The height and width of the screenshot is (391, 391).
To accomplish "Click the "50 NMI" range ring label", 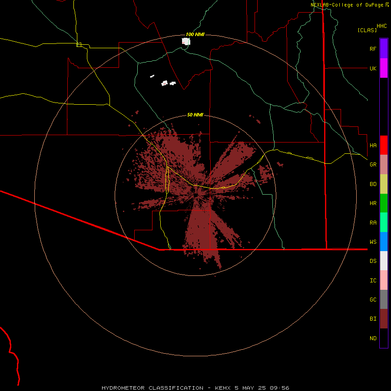I will pos(195,115).
